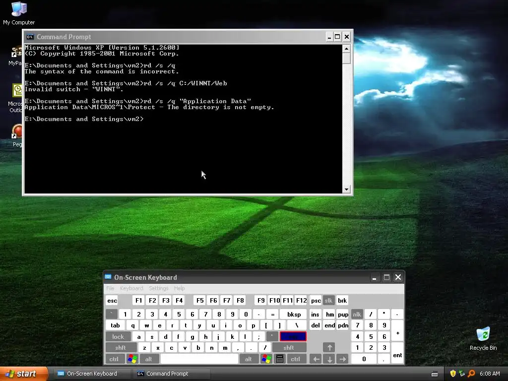Tap the letter m key
508x381 pixels.
point(225,348)
